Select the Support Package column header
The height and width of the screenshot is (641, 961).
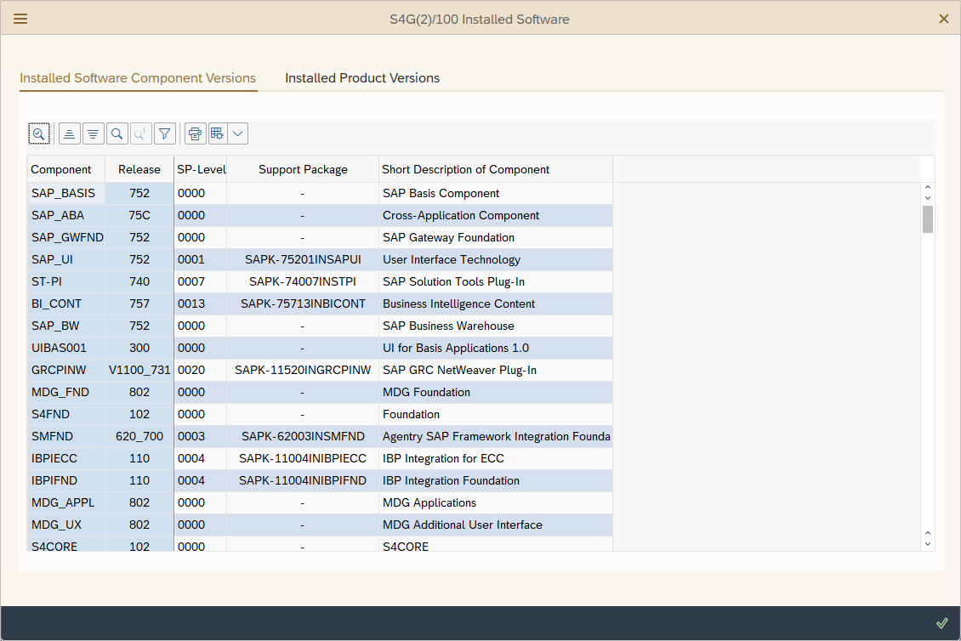click(x=303, y=170)
